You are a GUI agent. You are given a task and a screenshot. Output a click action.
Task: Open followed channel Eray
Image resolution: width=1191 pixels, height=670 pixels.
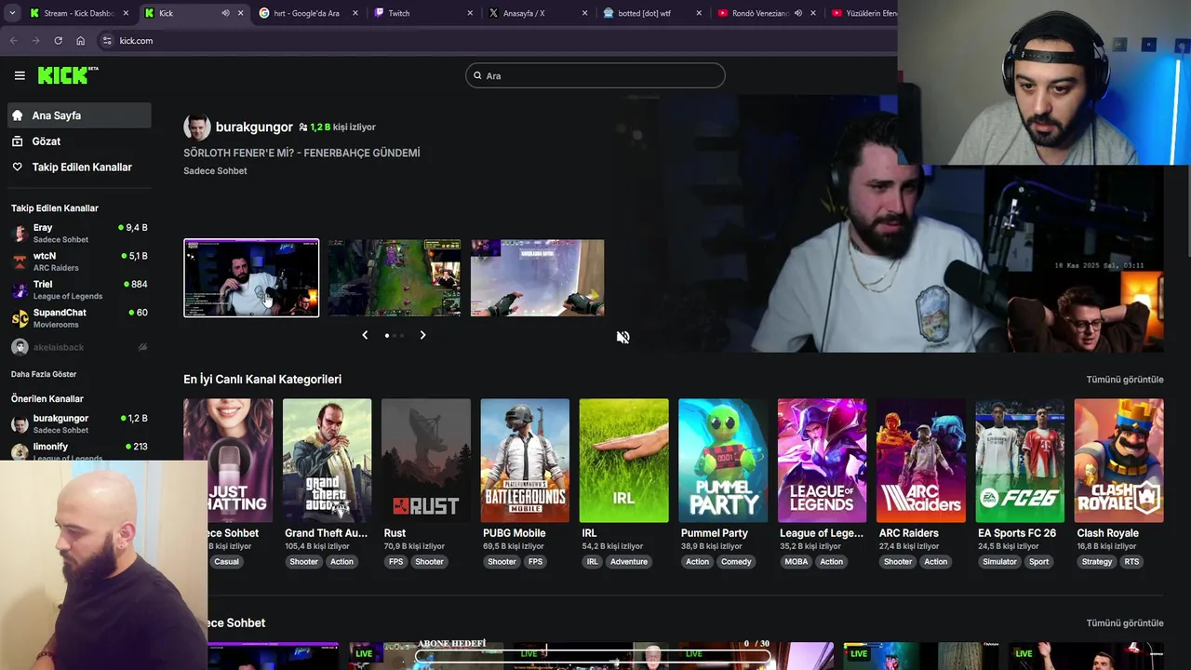point(79,233)
